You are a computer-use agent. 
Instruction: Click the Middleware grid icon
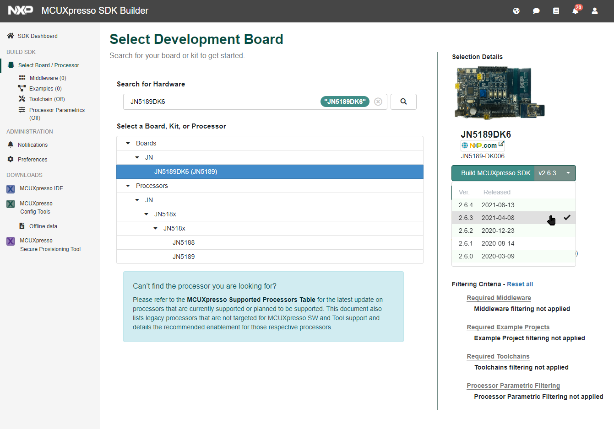coord(22,78)
